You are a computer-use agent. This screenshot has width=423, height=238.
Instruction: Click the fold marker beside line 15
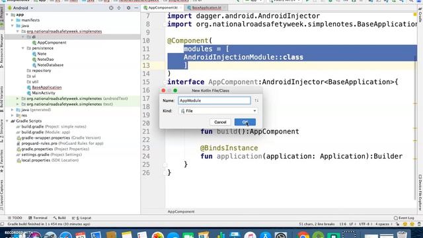[165, 82]
